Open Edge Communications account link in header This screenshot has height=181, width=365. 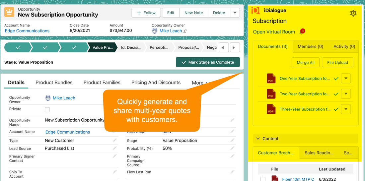pos(27,31)
